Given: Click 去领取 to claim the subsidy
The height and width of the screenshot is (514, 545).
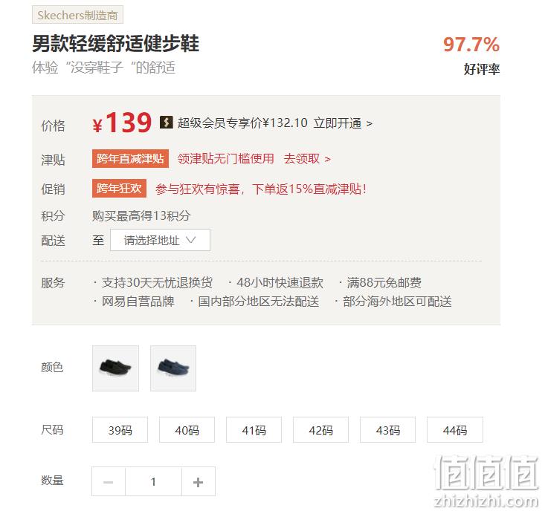Looking at the screenshot, I should pyautogui.click(x=307, y=159).
